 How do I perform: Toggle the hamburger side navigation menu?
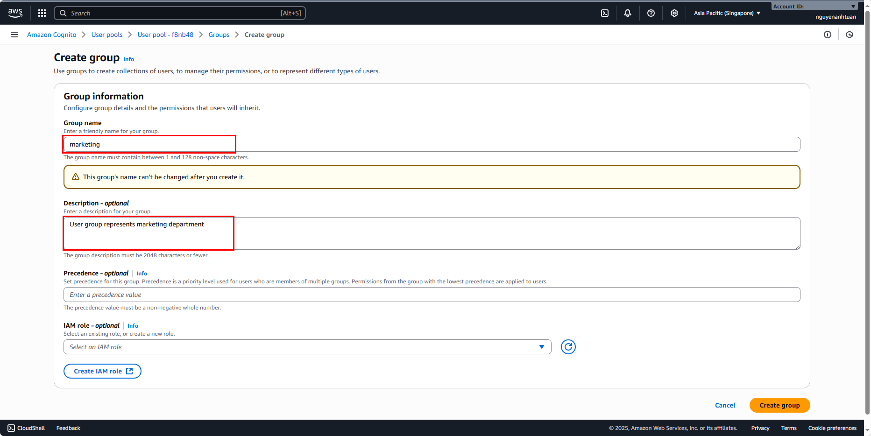click(x=14, y=35)
